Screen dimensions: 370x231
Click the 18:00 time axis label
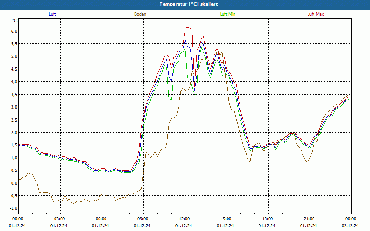[269, 219]
